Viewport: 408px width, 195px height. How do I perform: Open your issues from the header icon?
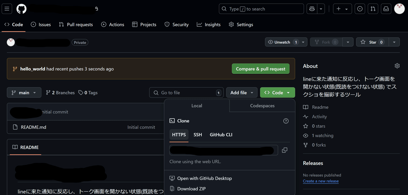(x=360, y=9)
